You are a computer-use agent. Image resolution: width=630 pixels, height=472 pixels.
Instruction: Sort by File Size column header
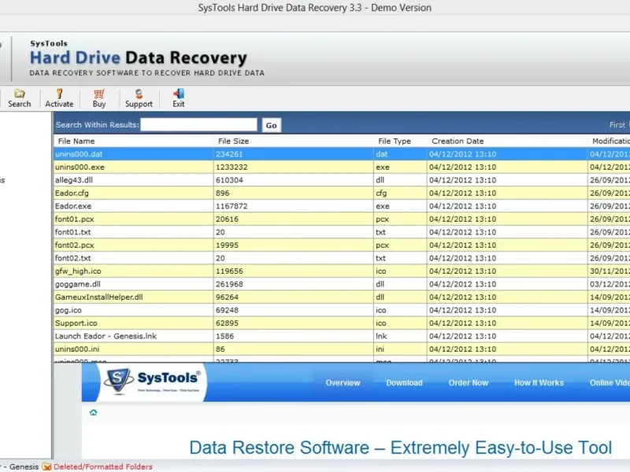235,142
